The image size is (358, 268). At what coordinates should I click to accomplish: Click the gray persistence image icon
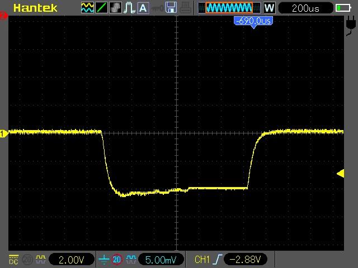115,7
